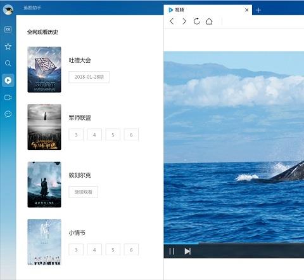
Task: Open the 军师联盟 poster thumbnail
Action: pyautogui.click(x=44, y=127)
